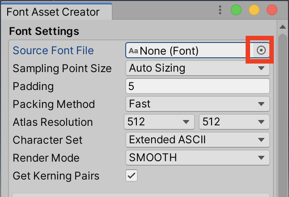Open the Sampling Point Size dropdown
Image resolution: width=289 pixels, height=197 pixels.
click(x=197, y=69)
